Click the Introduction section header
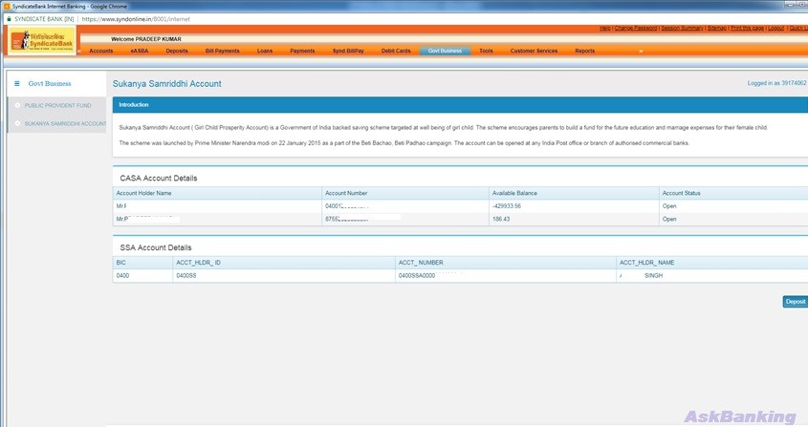The width and height of the screenshot is (808, 427). (460, 104)
